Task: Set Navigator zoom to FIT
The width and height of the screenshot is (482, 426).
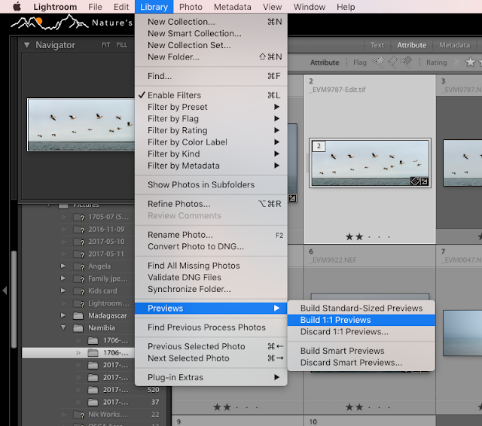Action: [x=105, y=45]
